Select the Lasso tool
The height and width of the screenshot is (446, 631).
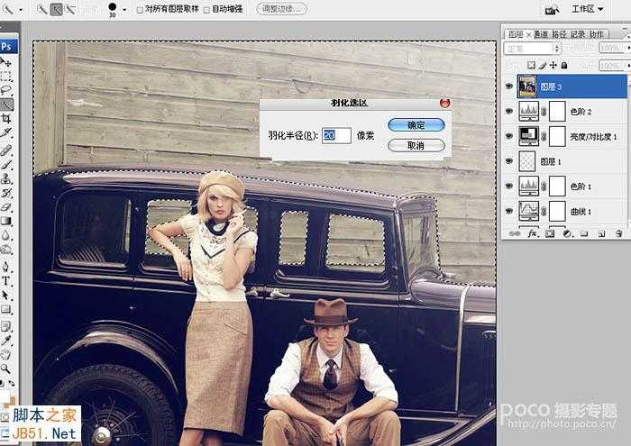click(x=6, y=90)
